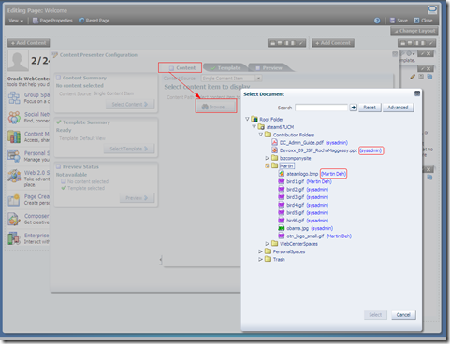Click the Reset search button
This screenshot has height=344, width=450.
(370, 107)
